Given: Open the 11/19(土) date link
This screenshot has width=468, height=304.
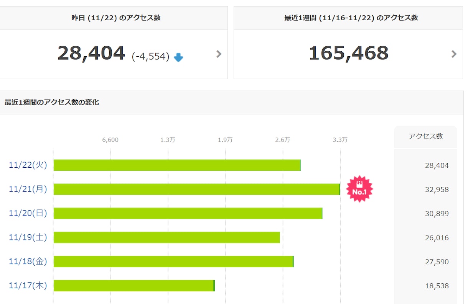Looking at the screenshot, I should [x=28, y=237].
